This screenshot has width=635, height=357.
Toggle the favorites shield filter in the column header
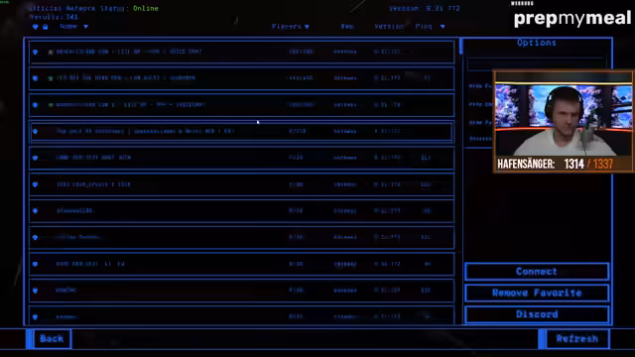[36, 27]
